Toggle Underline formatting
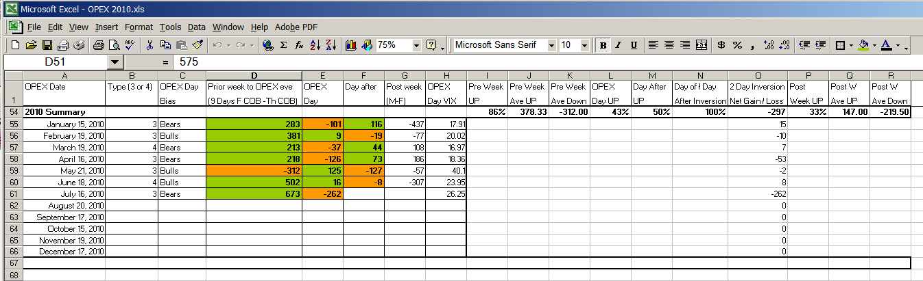Image resolution: width=923 pixels, height=281 pixels. 634,45
